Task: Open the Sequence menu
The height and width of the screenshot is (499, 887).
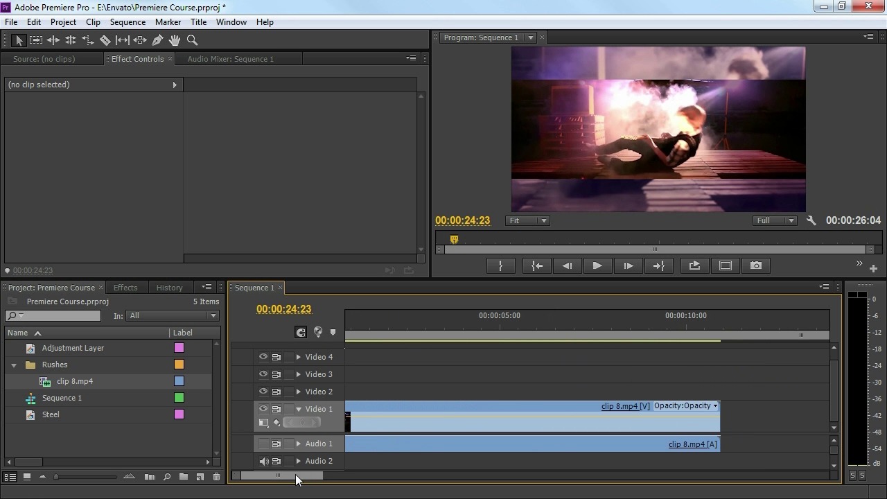Action: click(128, 22)
